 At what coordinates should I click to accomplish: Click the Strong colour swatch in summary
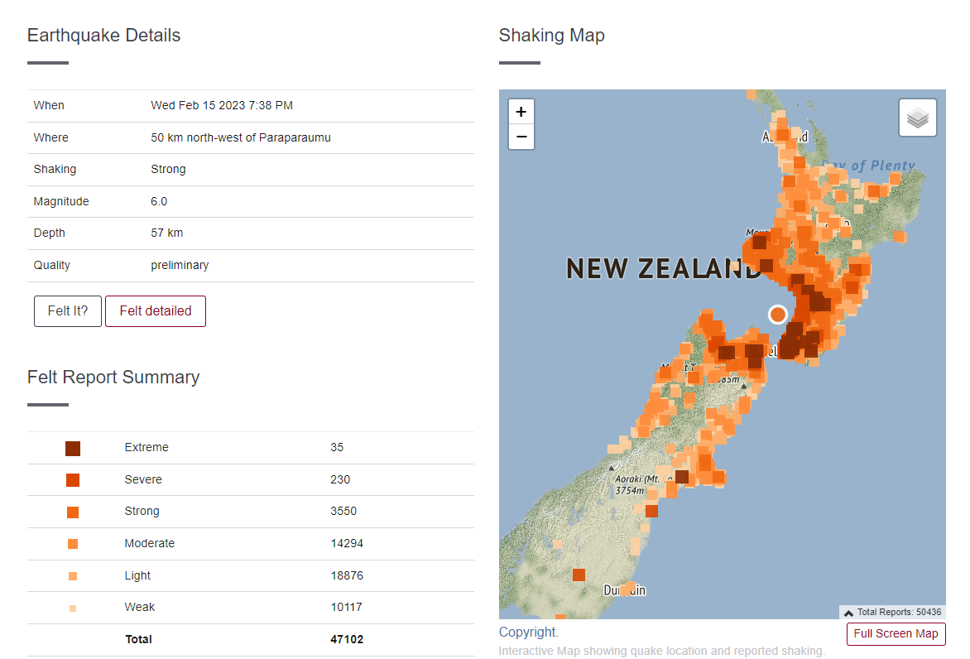point(73,512)
